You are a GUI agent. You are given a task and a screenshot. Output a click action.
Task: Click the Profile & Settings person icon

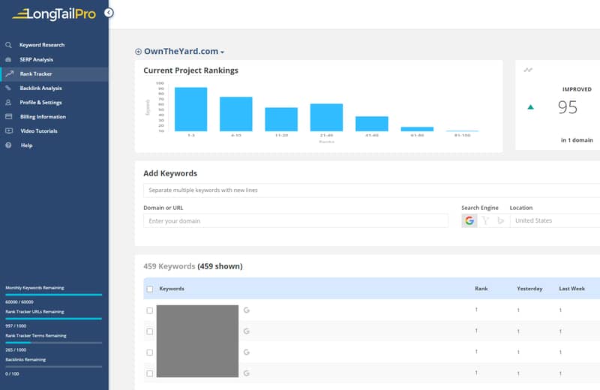8,103
